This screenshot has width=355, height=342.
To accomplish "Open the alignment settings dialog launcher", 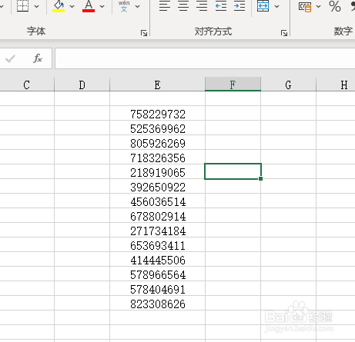I will point(284,33).
